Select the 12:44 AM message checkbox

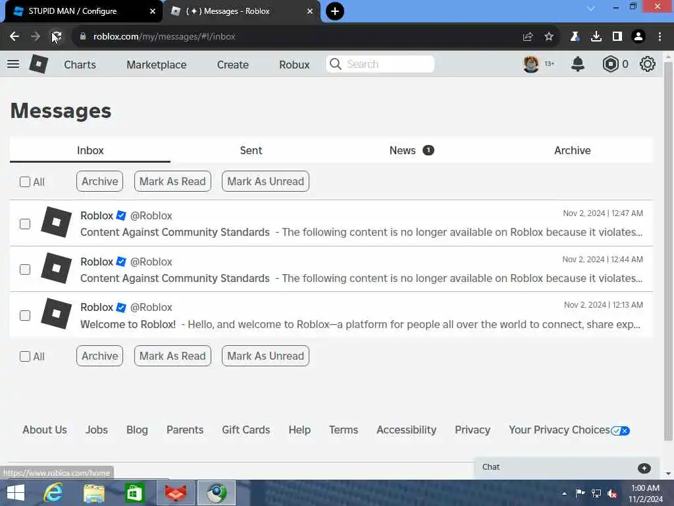[x=25, y=269]
